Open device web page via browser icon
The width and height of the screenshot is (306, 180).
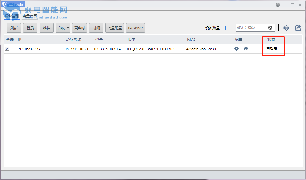[246, 49]
